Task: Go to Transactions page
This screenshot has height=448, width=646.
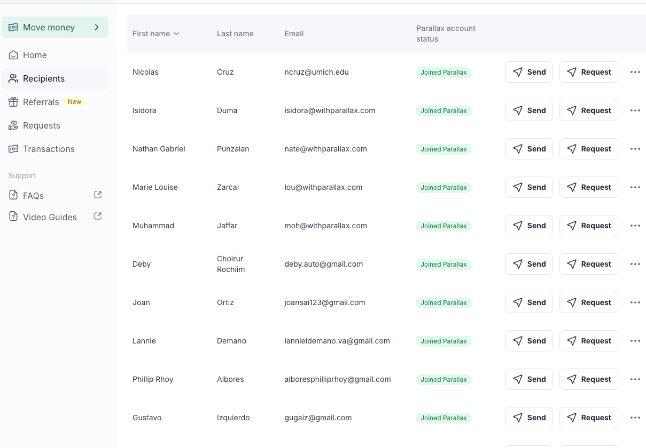Action: click(49, 149)
